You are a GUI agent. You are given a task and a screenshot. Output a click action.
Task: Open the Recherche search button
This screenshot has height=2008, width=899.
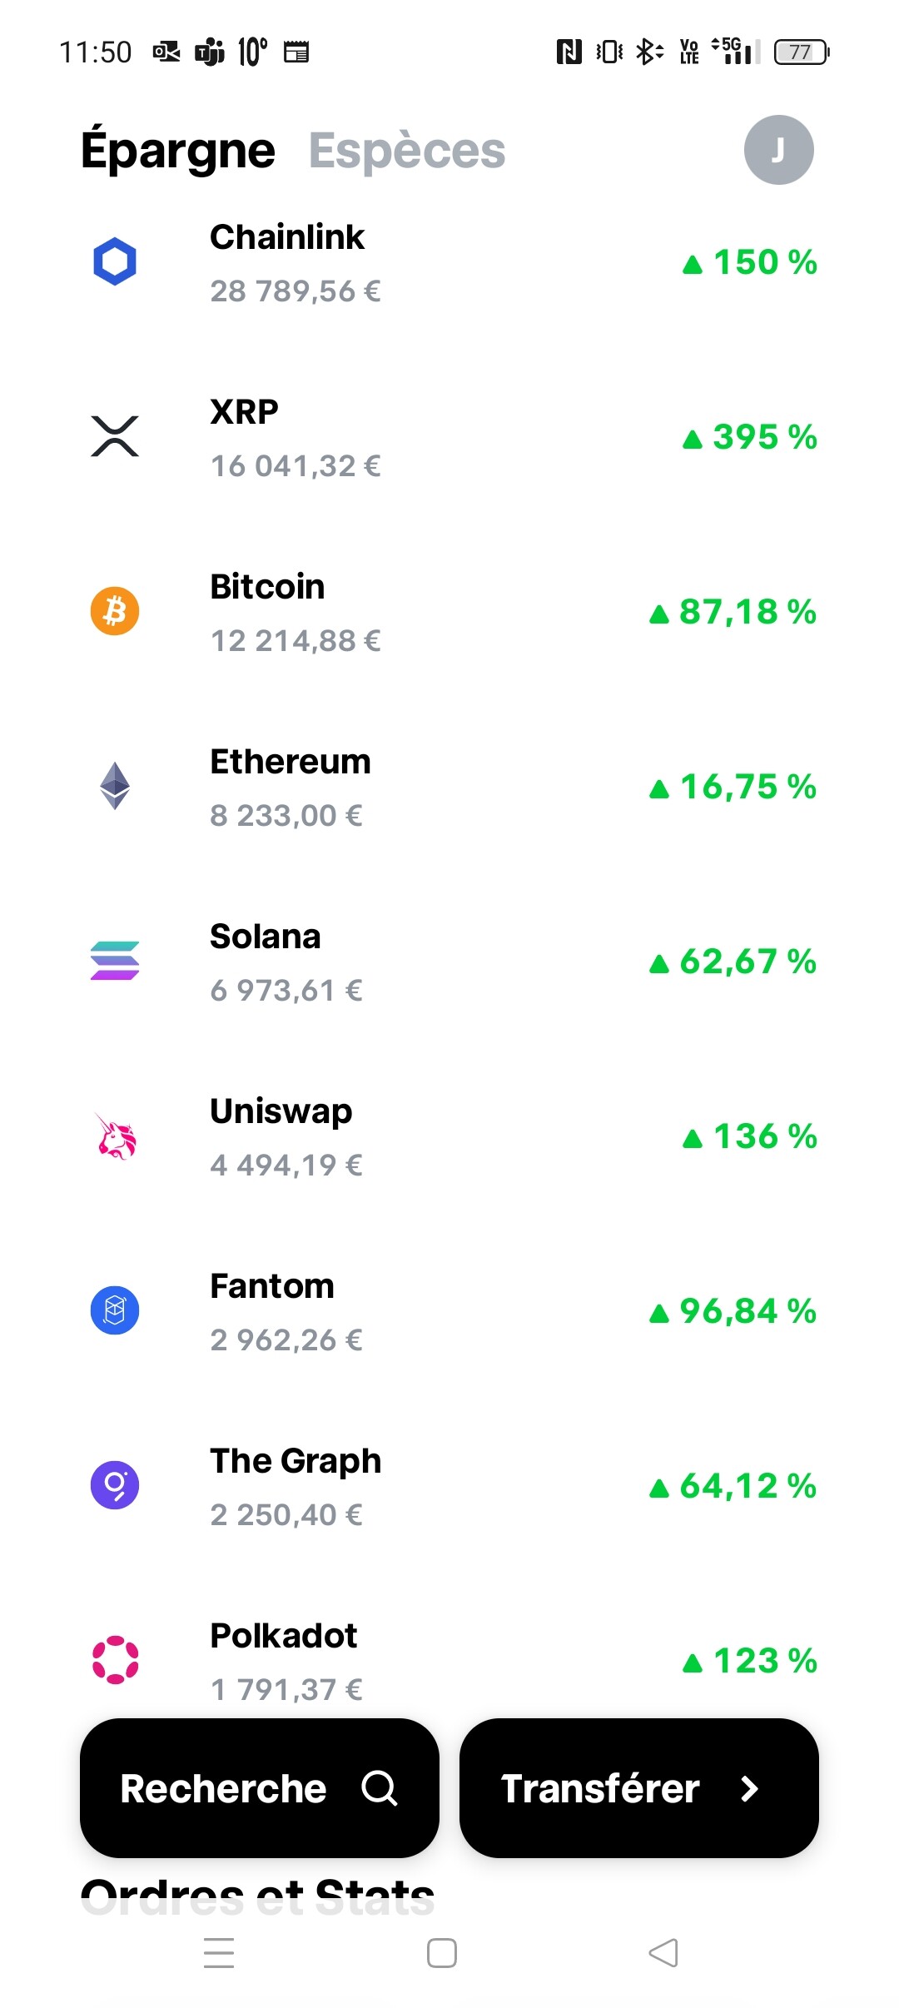260,1788
